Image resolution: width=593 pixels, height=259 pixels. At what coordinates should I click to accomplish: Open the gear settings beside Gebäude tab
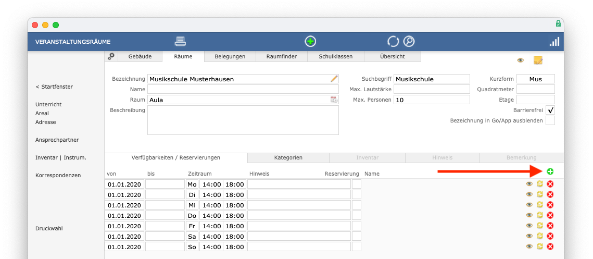pos(111,56)
